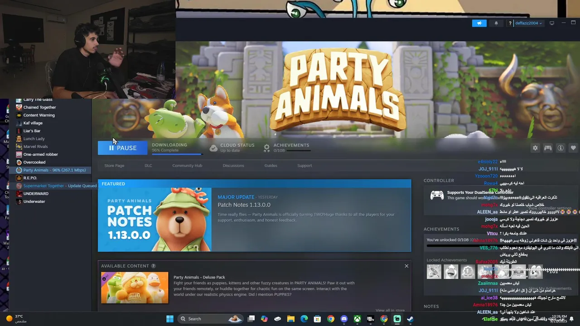
Task: Open Steam help question mark
Action: [x=510, y=23]
